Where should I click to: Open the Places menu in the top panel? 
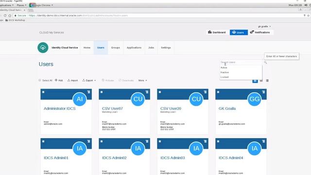point(21,5)
